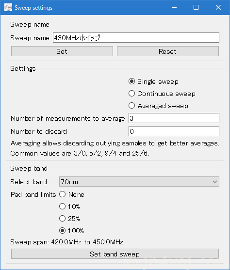
Task: Click the Sweep settings title bar text
Action: tap(33, 8)
